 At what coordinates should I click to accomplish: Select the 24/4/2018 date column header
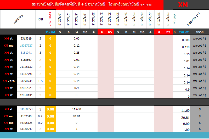point(126,19)
